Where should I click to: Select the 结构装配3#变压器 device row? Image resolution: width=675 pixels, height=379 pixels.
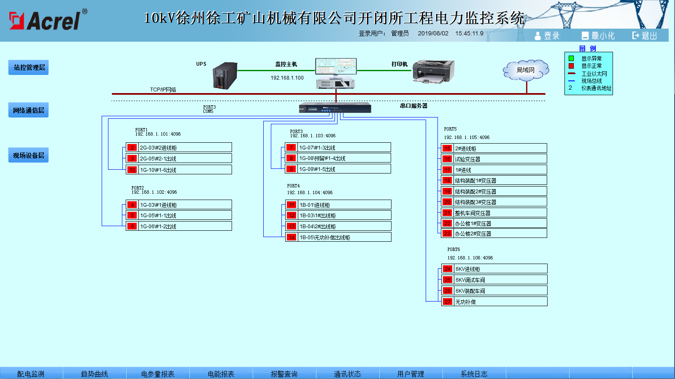(x=494, y=202)
